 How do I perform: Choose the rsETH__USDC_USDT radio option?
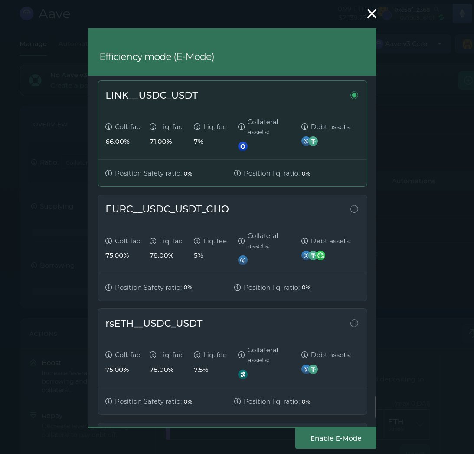tap(354, 323)
